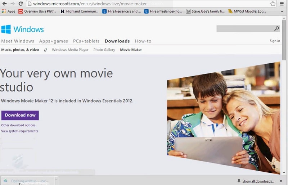Expand the bookmarks bar overflow chevron

[x=282, y=12]
